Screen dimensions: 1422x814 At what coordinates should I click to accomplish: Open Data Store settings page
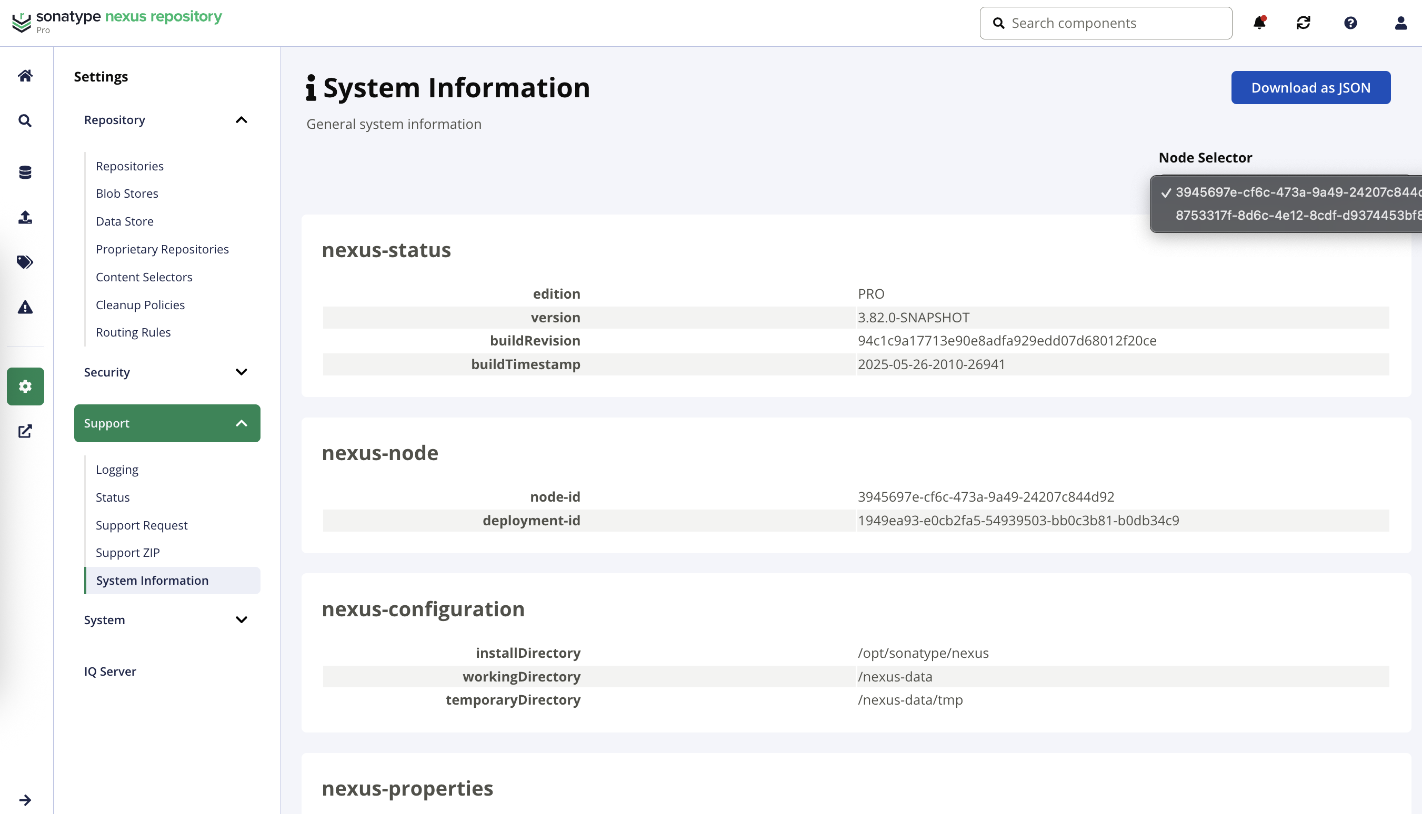point(124,221)
